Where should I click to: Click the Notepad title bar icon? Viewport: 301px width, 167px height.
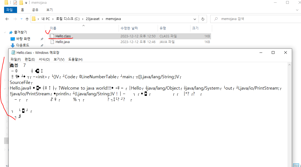pos(13,53)
